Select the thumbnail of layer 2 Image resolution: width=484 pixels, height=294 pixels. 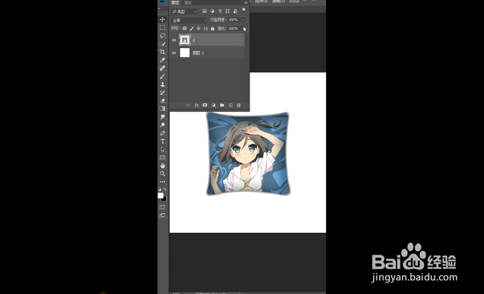[x=185, y=40]
